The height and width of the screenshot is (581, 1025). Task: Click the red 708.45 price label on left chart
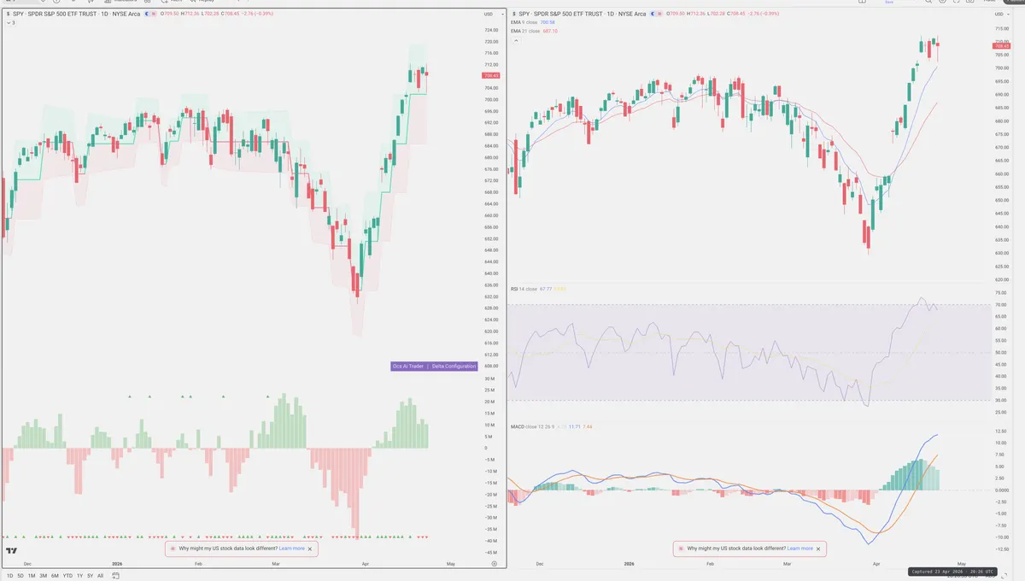[491, 75]
